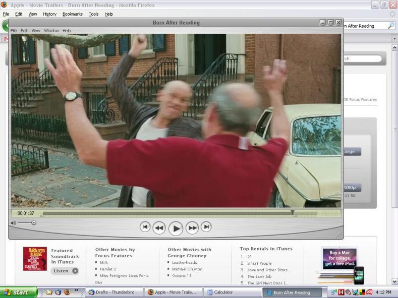
Task: Open the Leatherheads movie link
Action: [184, 262]
